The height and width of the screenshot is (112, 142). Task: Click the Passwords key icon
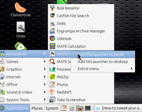[x=52, y=69]
